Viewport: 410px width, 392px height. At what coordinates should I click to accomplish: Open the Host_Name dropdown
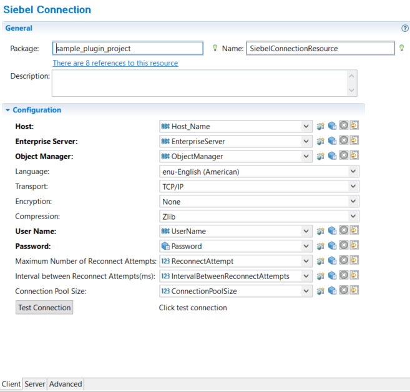coord(306,127)
